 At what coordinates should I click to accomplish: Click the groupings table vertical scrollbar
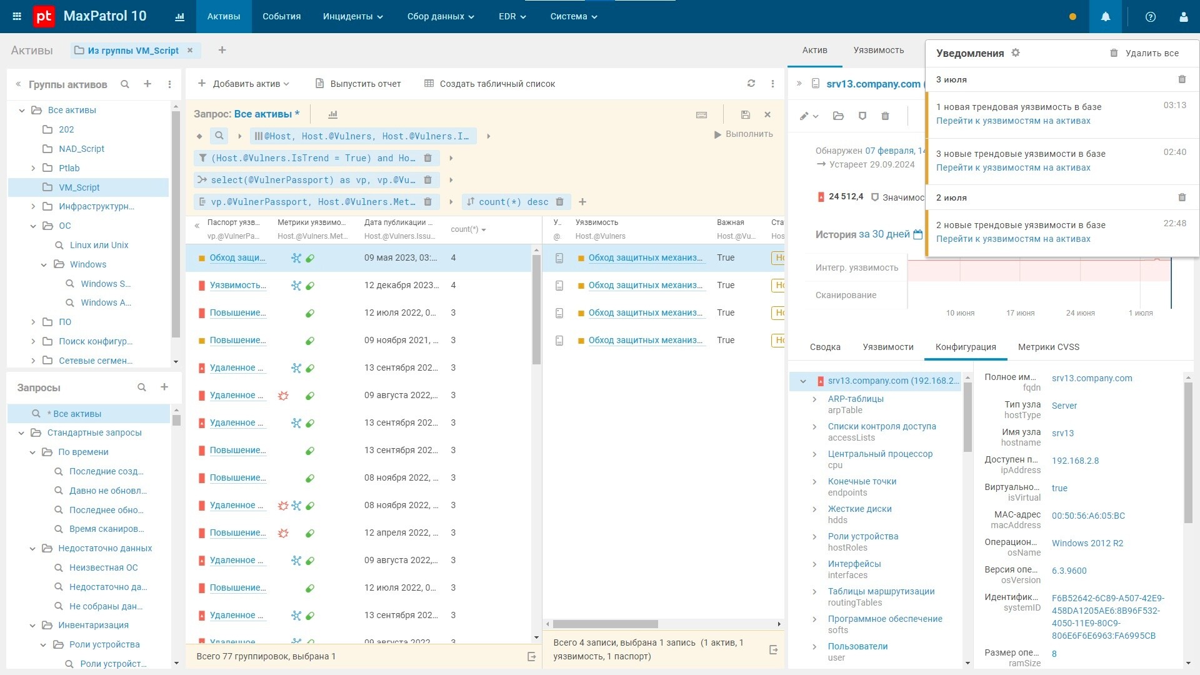tap(536, 309)
